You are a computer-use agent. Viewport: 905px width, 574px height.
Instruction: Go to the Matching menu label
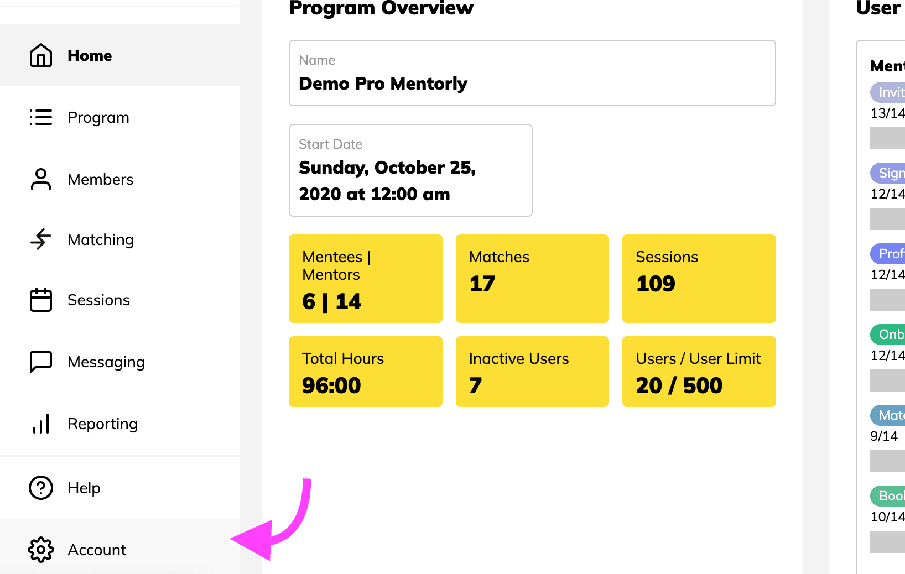point(101,239)
